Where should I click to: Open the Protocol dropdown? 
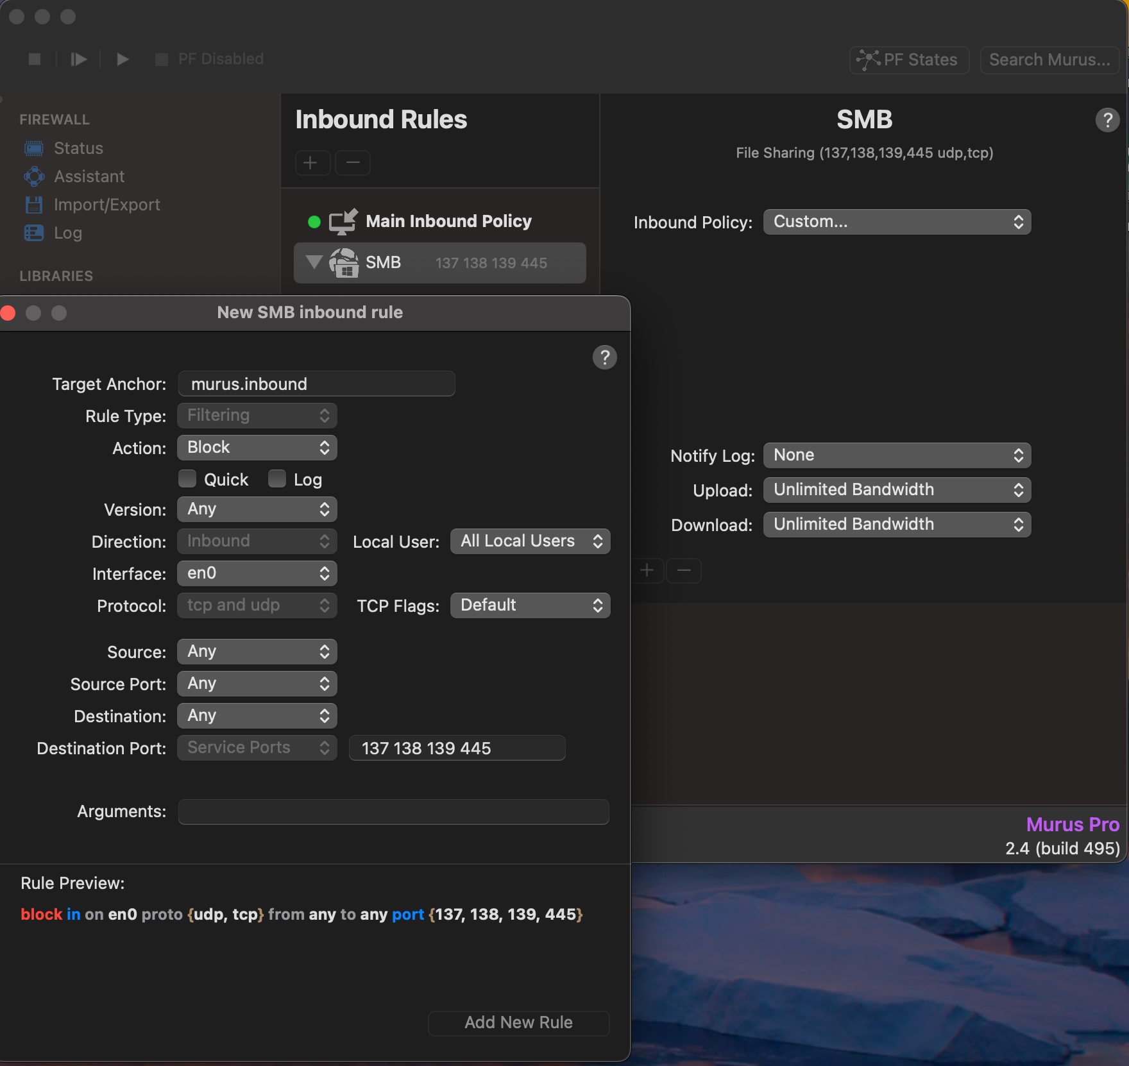point(257,605)
